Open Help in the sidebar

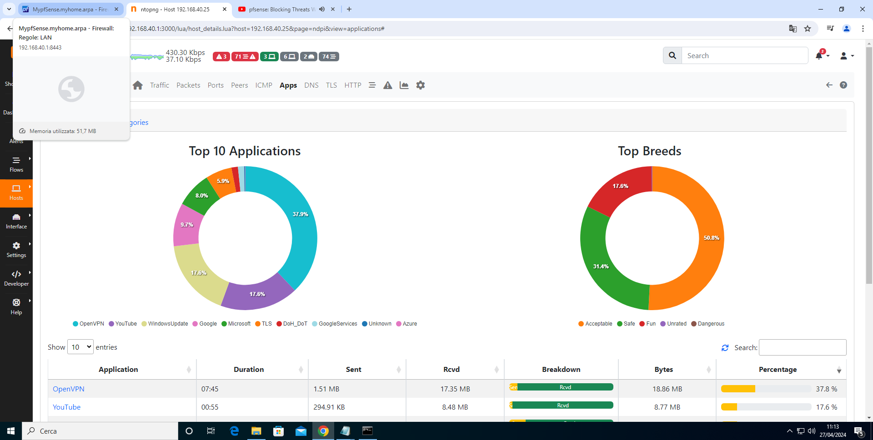point(16,307)
